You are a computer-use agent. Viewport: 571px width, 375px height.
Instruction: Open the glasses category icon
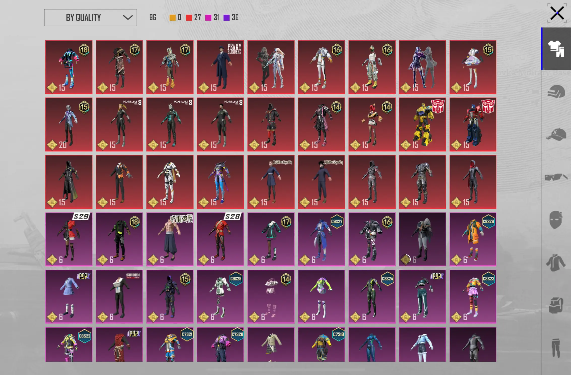pos(556,177)
